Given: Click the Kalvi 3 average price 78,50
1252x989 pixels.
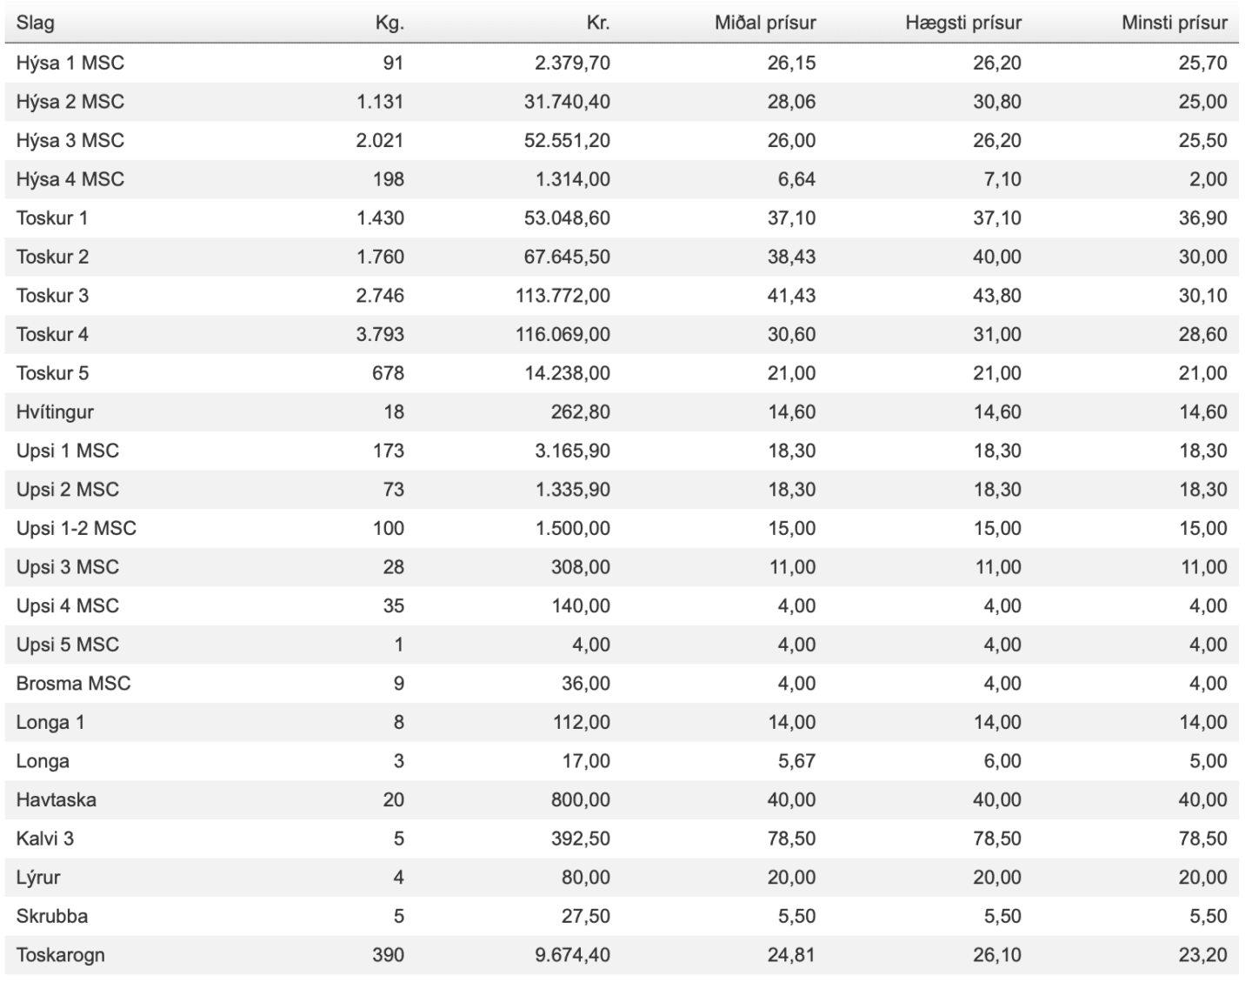Looking at the screenshot, I should click(x=791, y=839).
